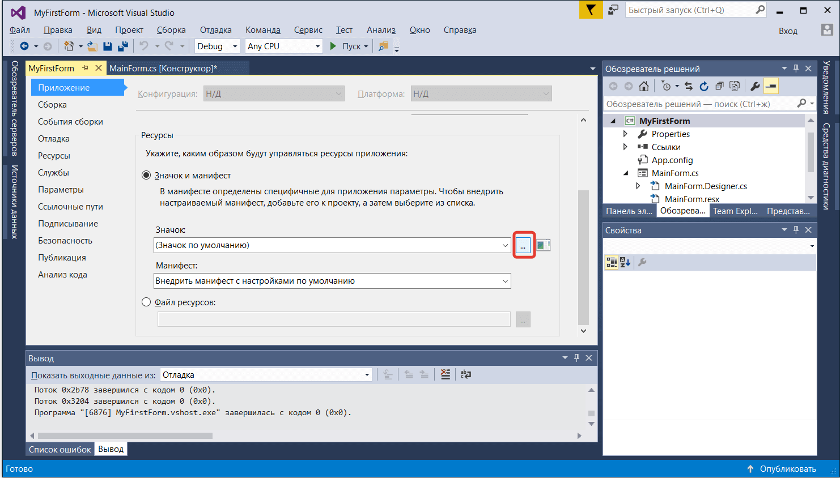Open the Сервис menu
Image resolution: width=840 pixels, height=478 pixels.
coord(308,30)
